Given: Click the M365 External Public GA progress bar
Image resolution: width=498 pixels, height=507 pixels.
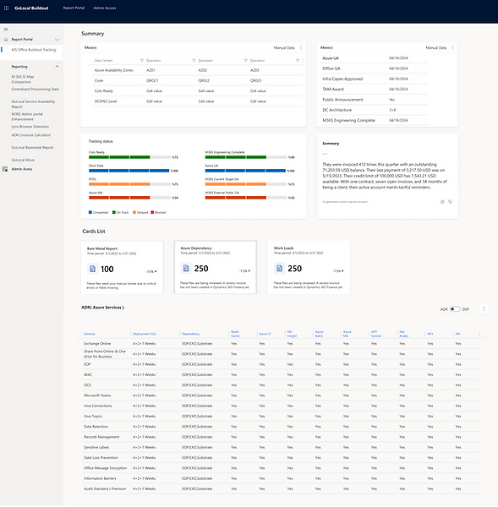Looking at the screenshot, I should pos(246,197).
